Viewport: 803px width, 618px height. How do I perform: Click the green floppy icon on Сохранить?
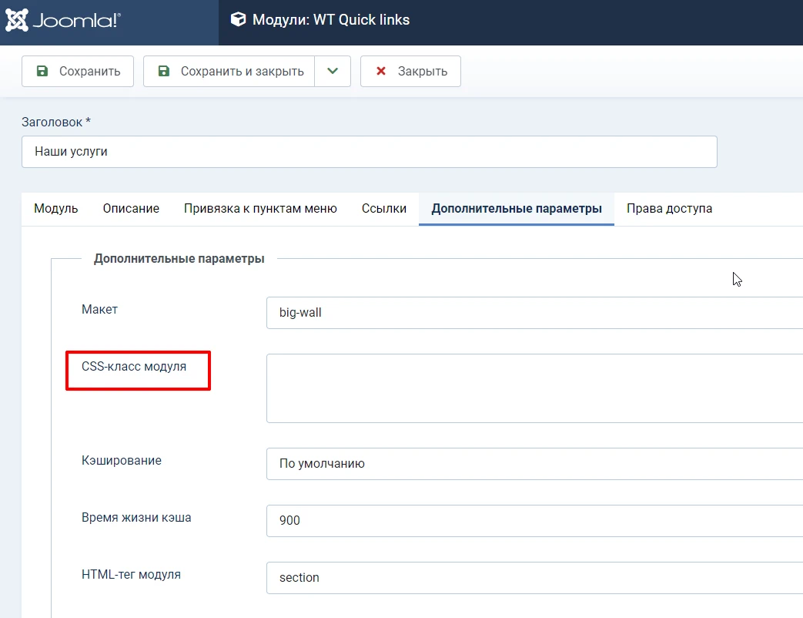tap(42, 71)
